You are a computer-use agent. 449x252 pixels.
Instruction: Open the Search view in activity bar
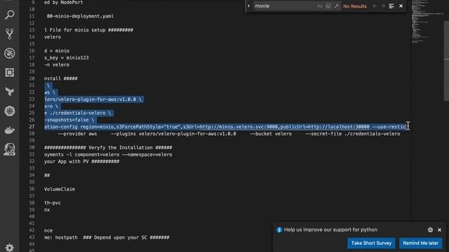point(9,15)
